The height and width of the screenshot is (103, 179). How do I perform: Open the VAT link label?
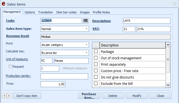(96, 29)
